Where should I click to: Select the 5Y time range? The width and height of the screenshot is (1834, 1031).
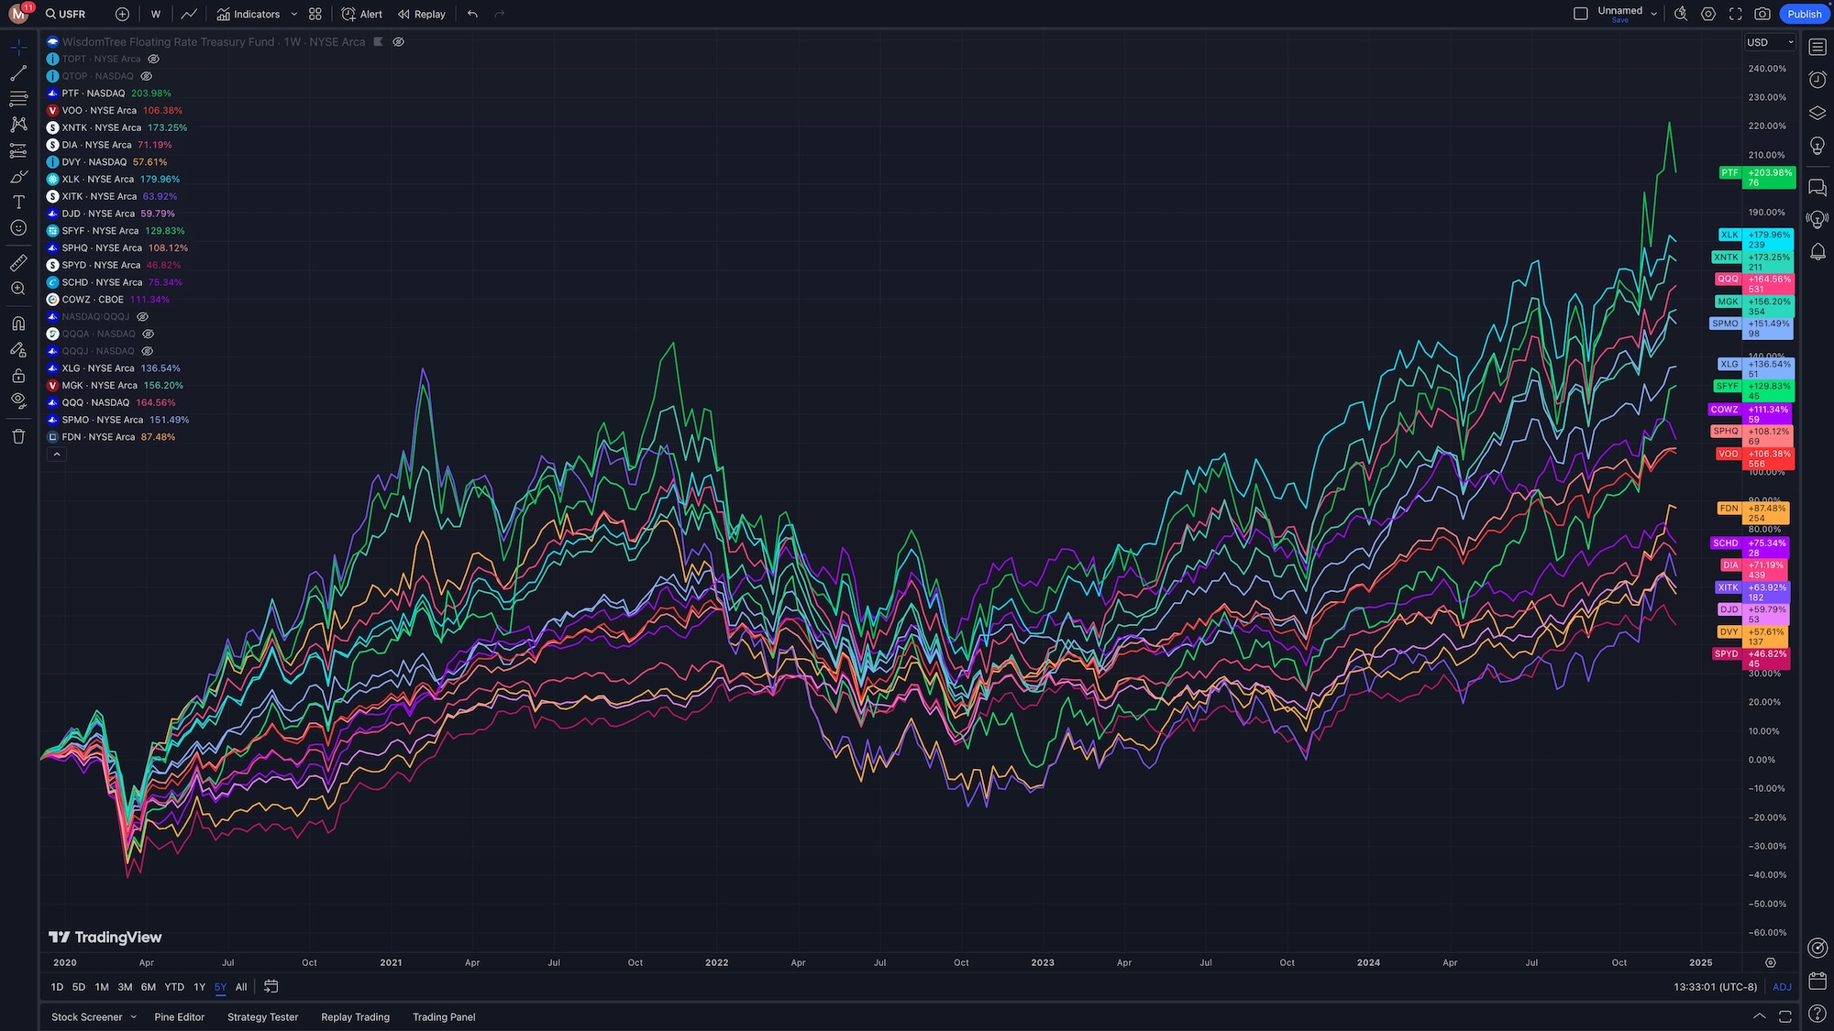click(220, 987)
